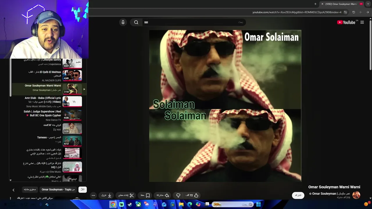Screen dimensions: 372x209
Task: Click the magnifier search button
Action: pyautogui.click(x=136, y=22)
